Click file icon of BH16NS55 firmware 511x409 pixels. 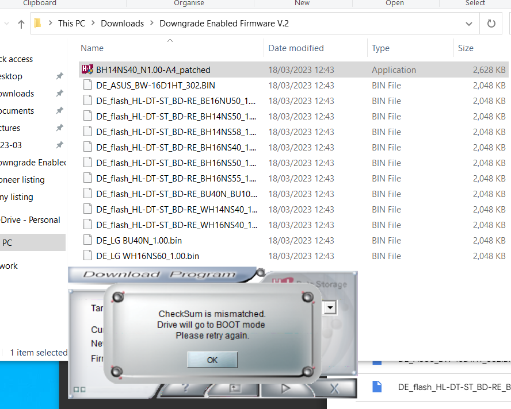click(x=87, y=178)
